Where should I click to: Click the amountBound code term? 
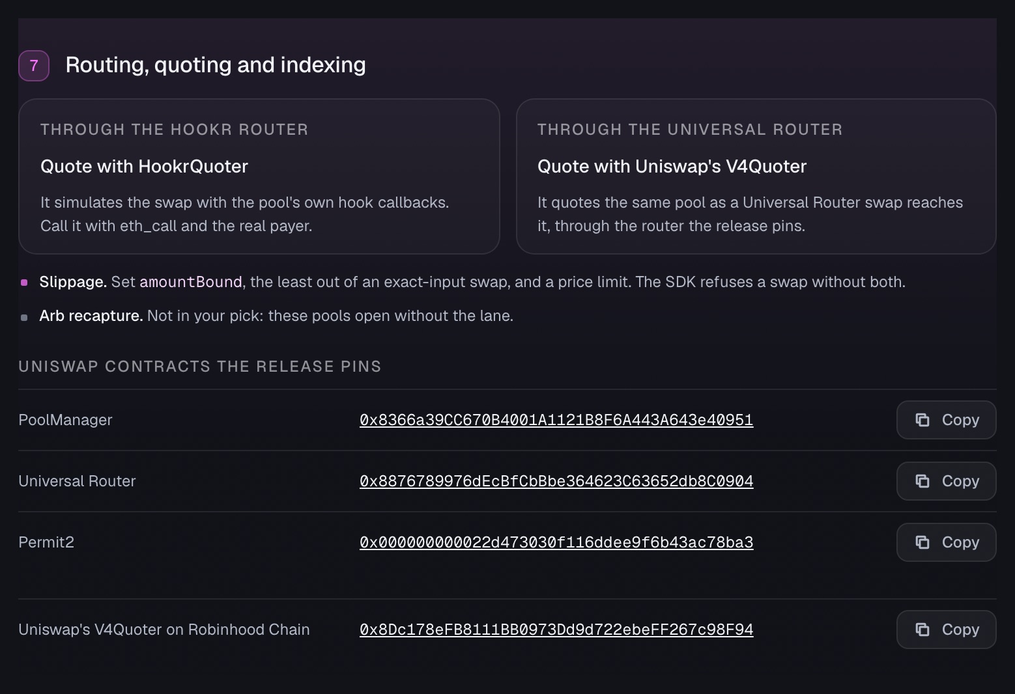tap(191, 282)
